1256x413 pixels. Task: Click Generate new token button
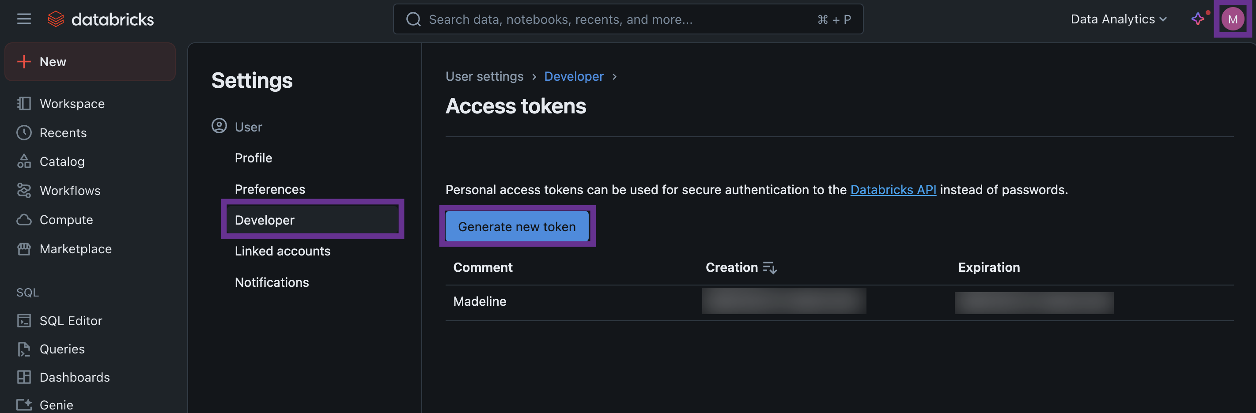click(x=517, y=226)
